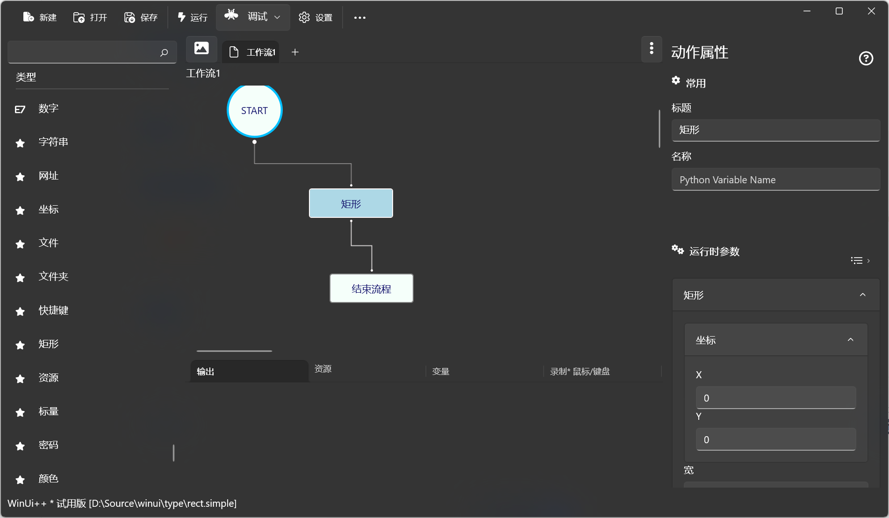889x518 pixels.
Task: Click the image view icon beside the workflow tab
Action: click(x=201, y=49)
